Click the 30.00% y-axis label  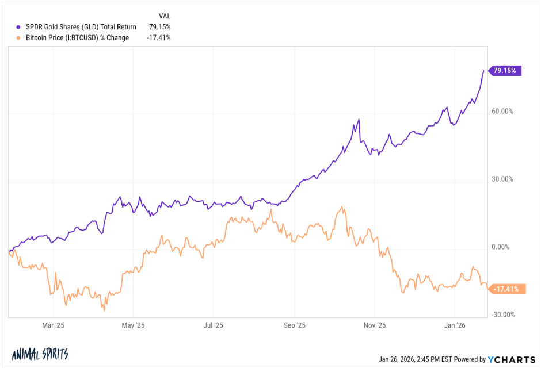pyautogui.click(x=502, y=179)
